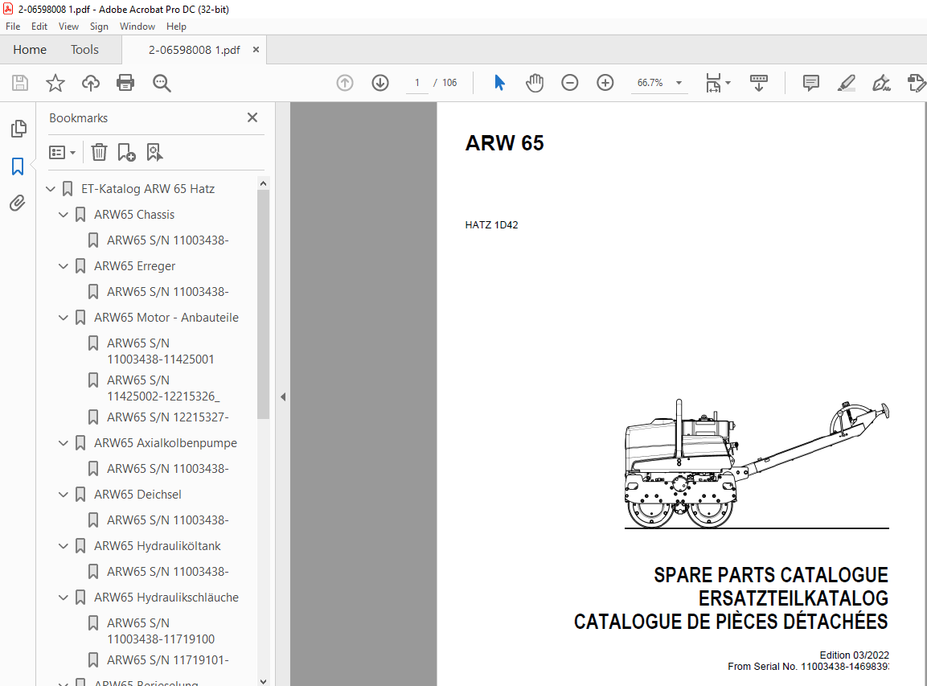Add document to starred files
Viewport: 927px width, 686px height.
click(55, 83)
